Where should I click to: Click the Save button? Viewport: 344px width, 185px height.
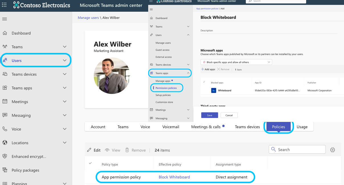pos(209,115)
